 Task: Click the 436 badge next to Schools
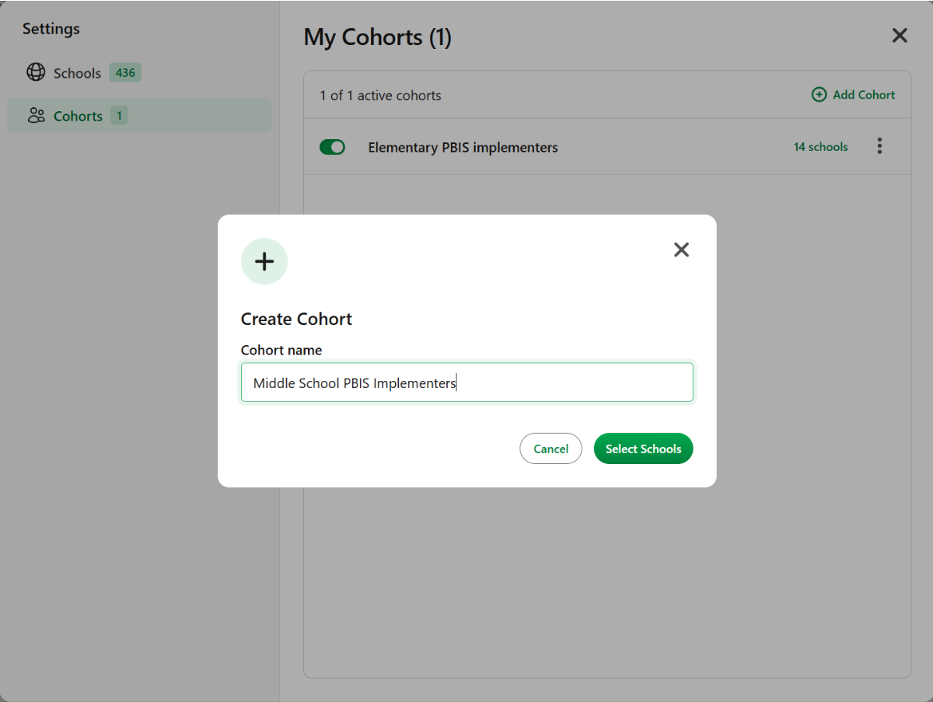[125, 73]
